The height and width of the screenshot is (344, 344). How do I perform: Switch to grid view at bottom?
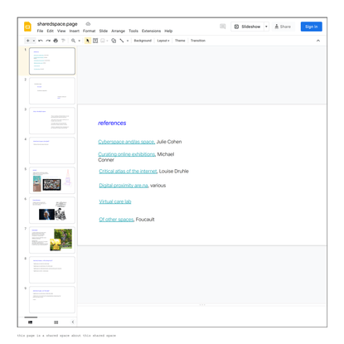[x=56, y=322]
